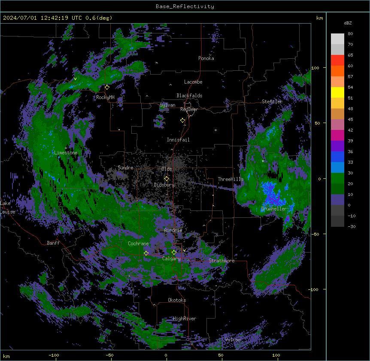This screenshot has width=370, height=361.
Task: Click the orange 57-60 dBZ legend swatch
Action: pyautogui.click(x=337, y=71)
